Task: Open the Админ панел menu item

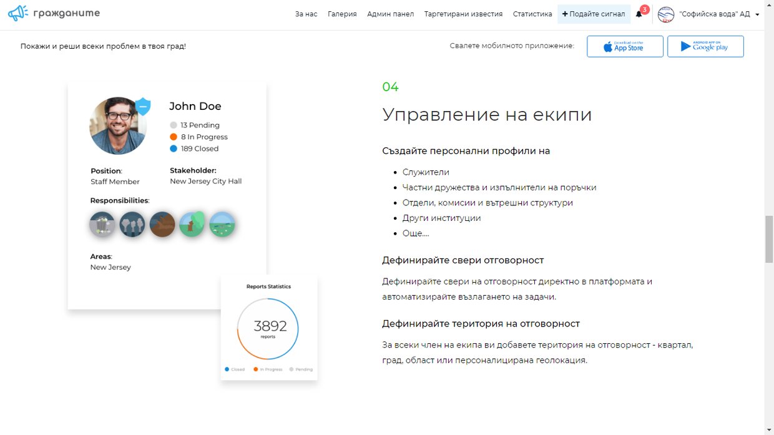Action: (390, 14)
